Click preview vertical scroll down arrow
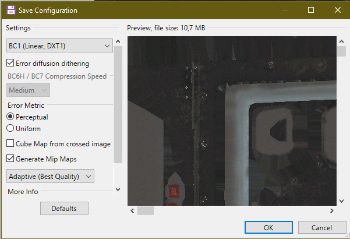The height and width of the screenshot is (239, 350). [341, 201]
